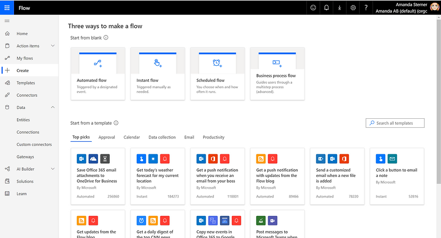
Task: Click the Connectors plug icon
Action: 7,95
